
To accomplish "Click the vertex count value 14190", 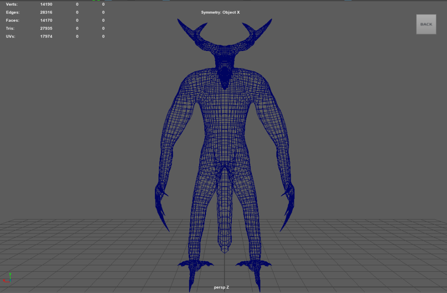I will click(x=46, y=4).
